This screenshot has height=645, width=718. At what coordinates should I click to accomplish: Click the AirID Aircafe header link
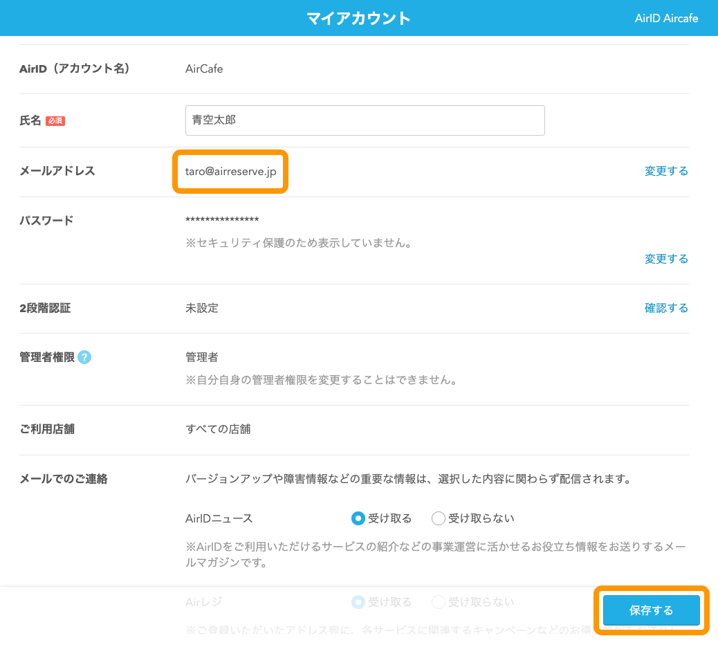pyautogui.click(x=666, y=18)
